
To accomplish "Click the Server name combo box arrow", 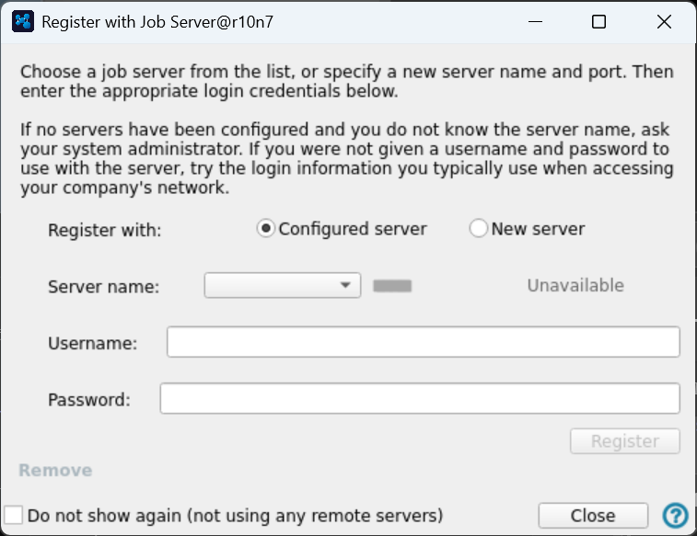I will coord(346,286).
